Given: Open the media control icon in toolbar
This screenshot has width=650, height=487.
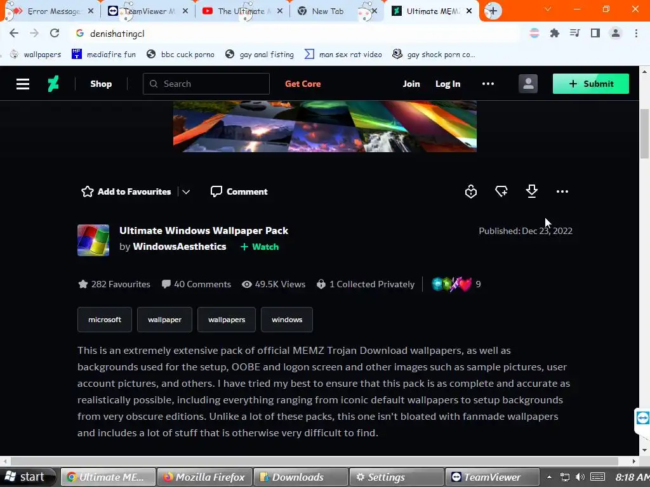Looking at the screenshot, I should (x=575, y=33).
